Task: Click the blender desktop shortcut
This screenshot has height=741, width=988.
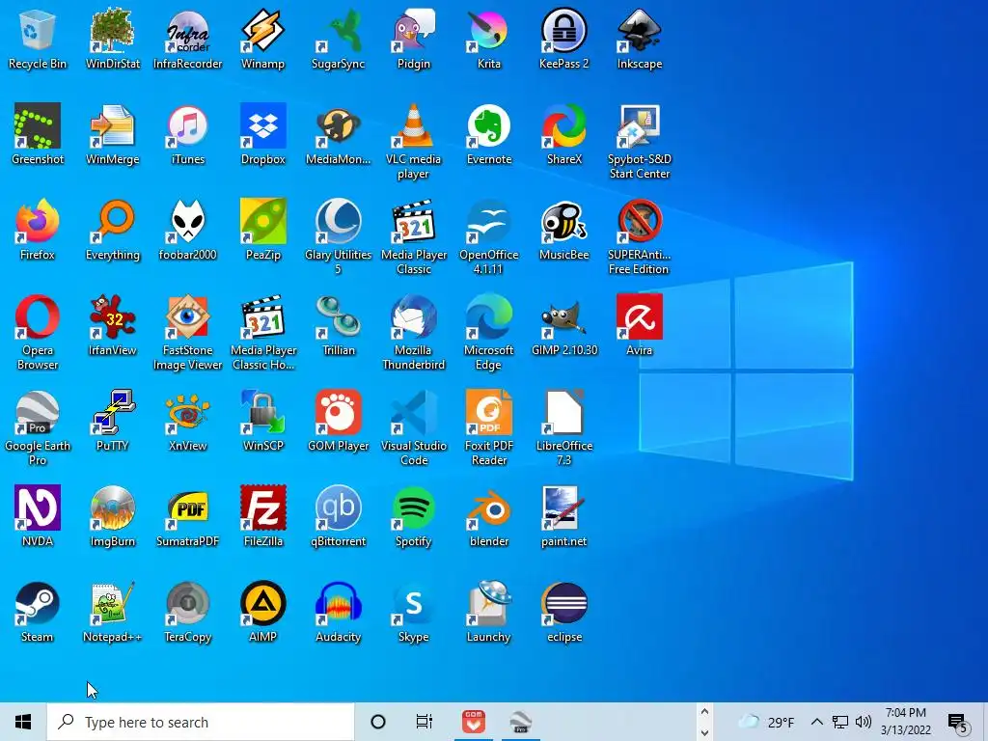Action: click(489, 517)
